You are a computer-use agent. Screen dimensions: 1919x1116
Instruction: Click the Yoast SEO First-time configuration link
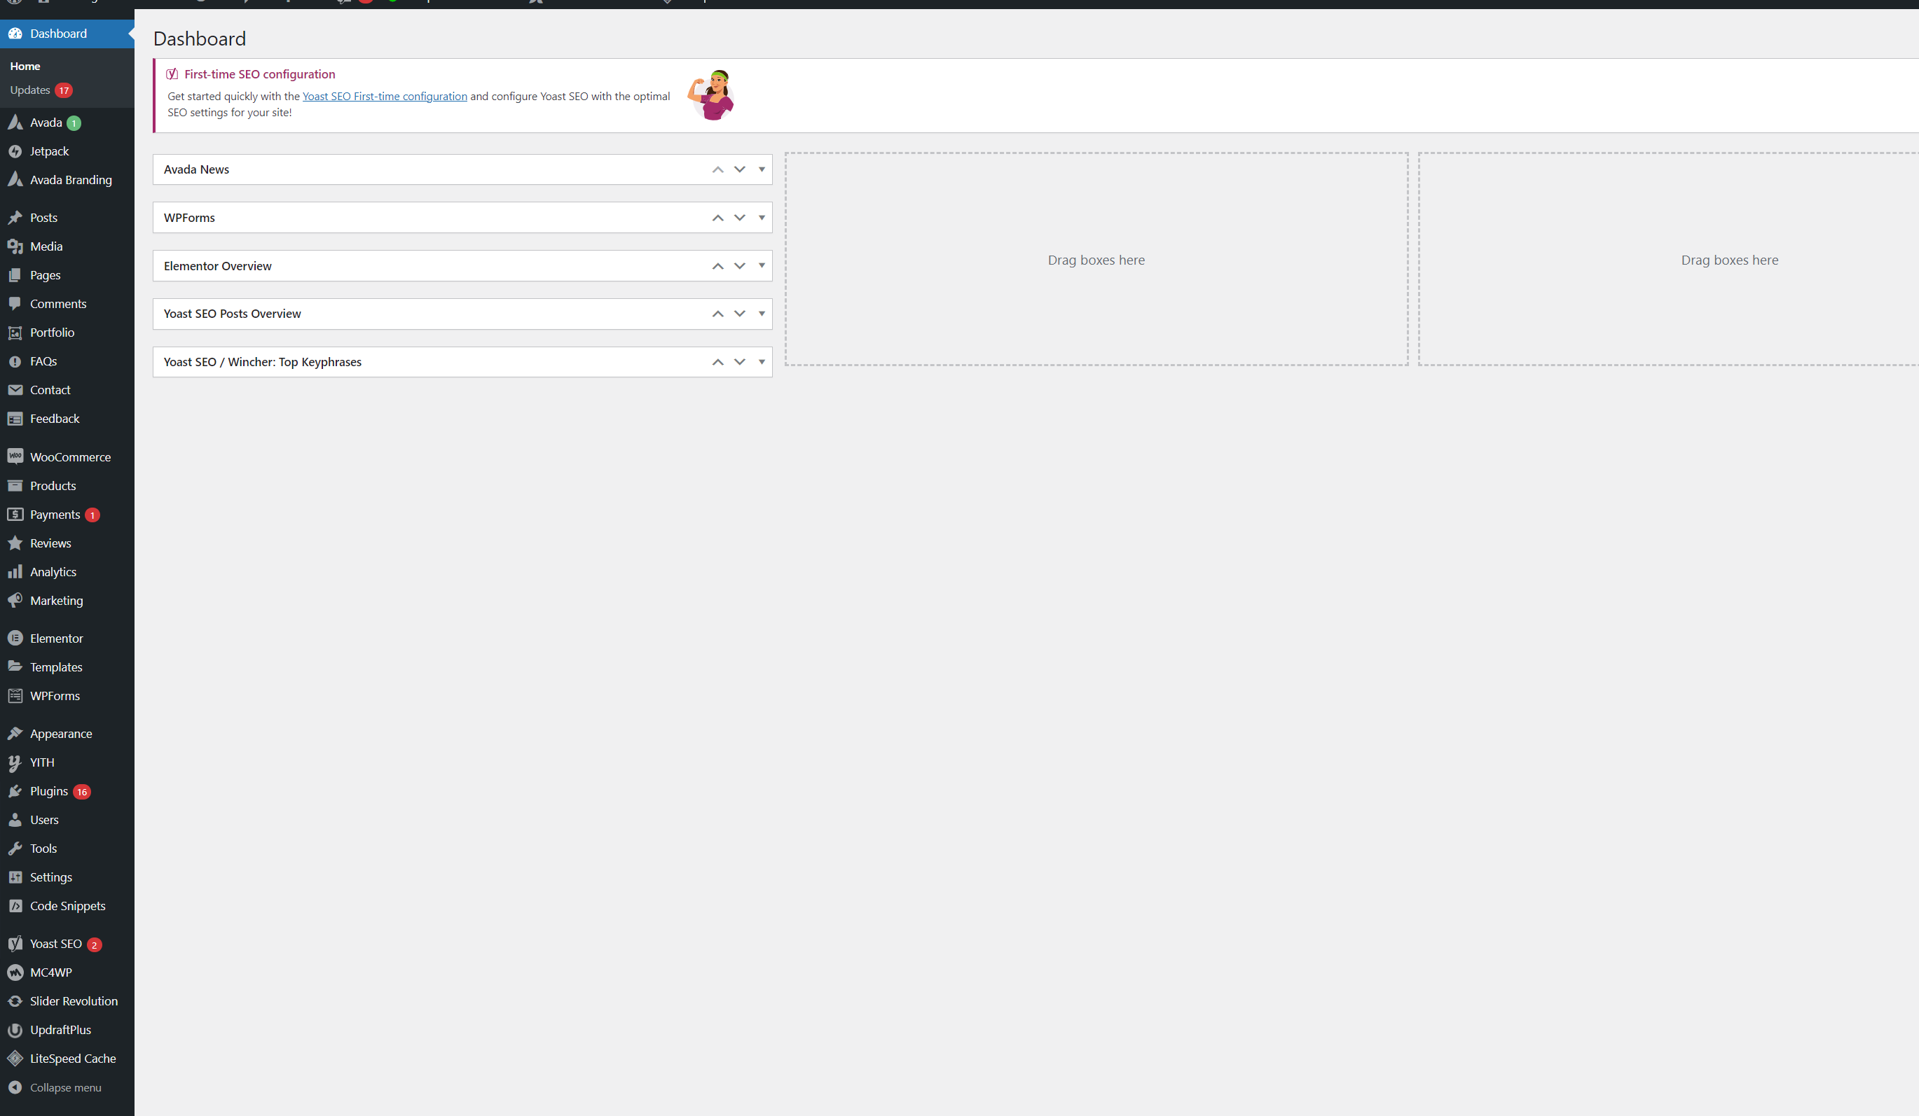(x=384, y=96)
